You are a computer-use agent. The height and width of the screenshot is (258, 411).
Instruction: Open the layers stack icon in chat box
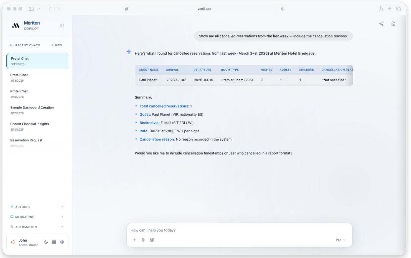click(x=152, y=240)
